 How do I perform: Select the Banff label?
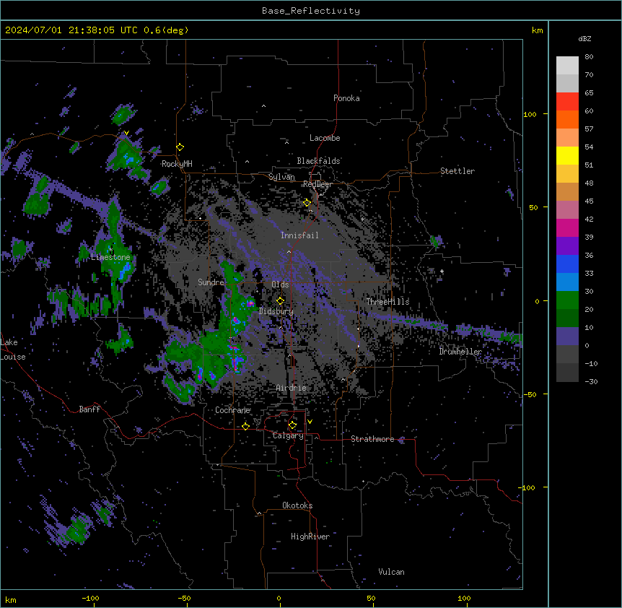pyautogui.click(x=89, y=409)
